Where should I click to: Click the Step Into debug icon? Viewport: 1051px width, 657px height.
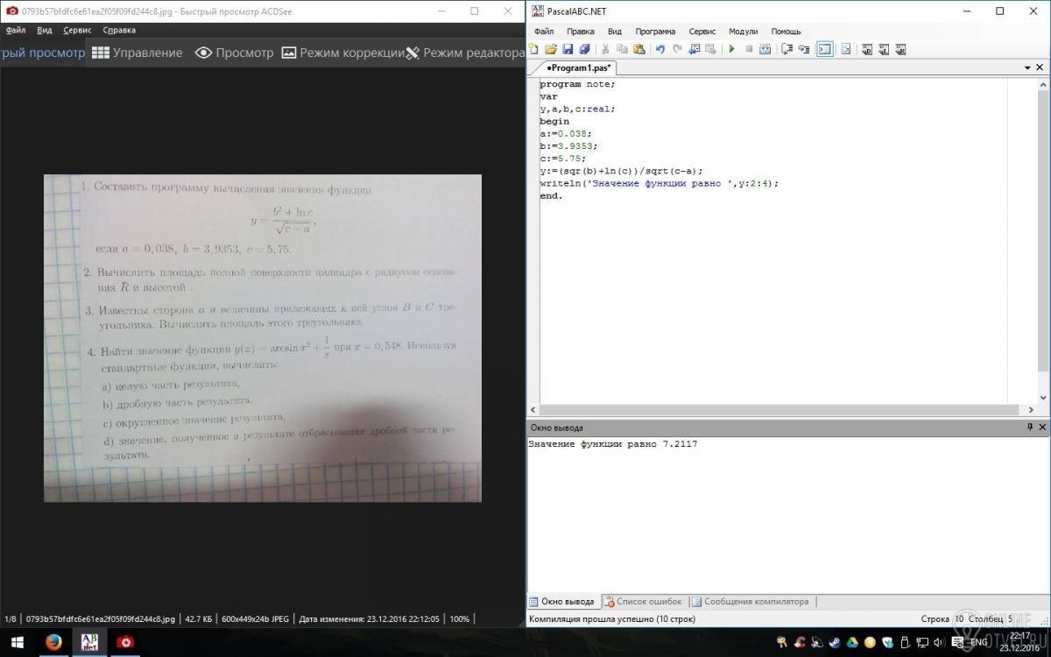click(x=804, y=49)
